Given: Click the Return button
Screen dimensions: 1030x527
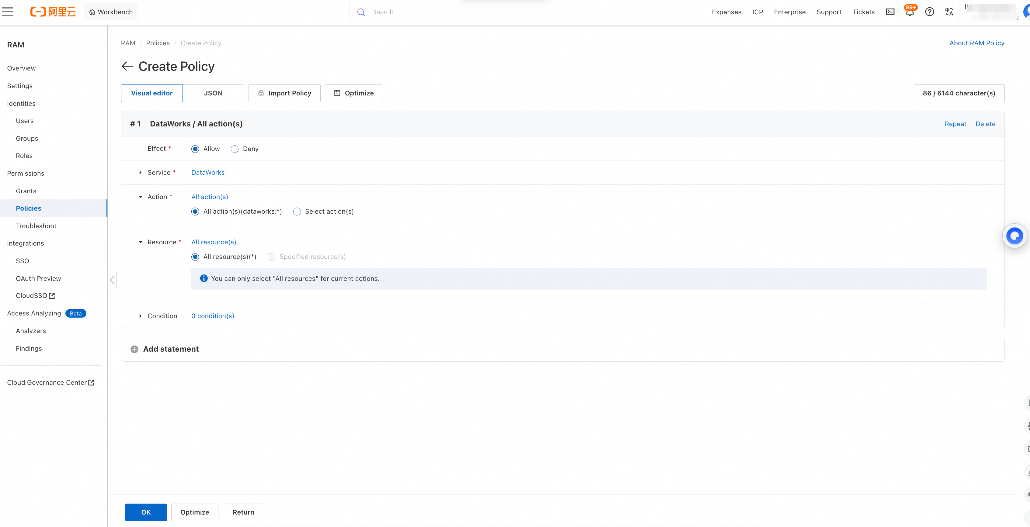Looking at the screenshot, I should click(x=243, y=512).
